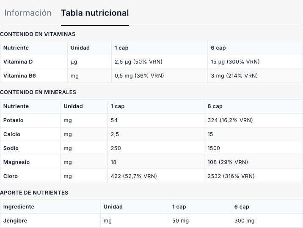Select the Jengibre ingredient cell
Viewport: 303px width, 228px height.
pos(16,221)
